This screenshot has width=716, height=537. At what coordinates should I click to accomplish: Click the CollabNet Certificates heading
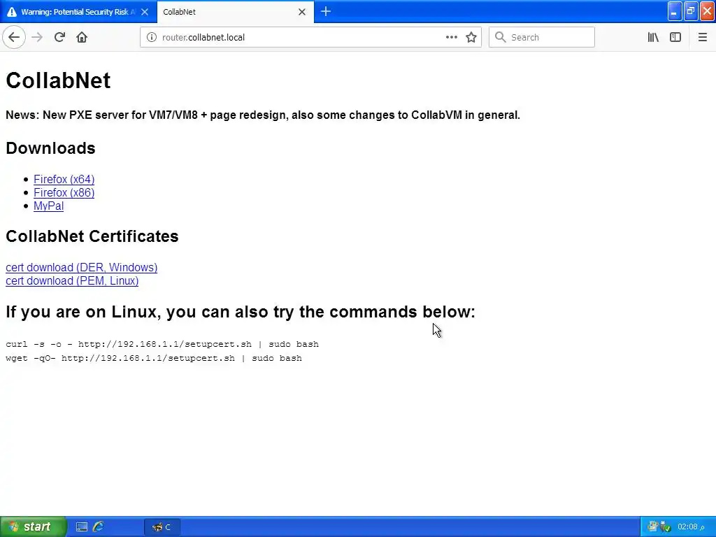click(x=92, y=236)
